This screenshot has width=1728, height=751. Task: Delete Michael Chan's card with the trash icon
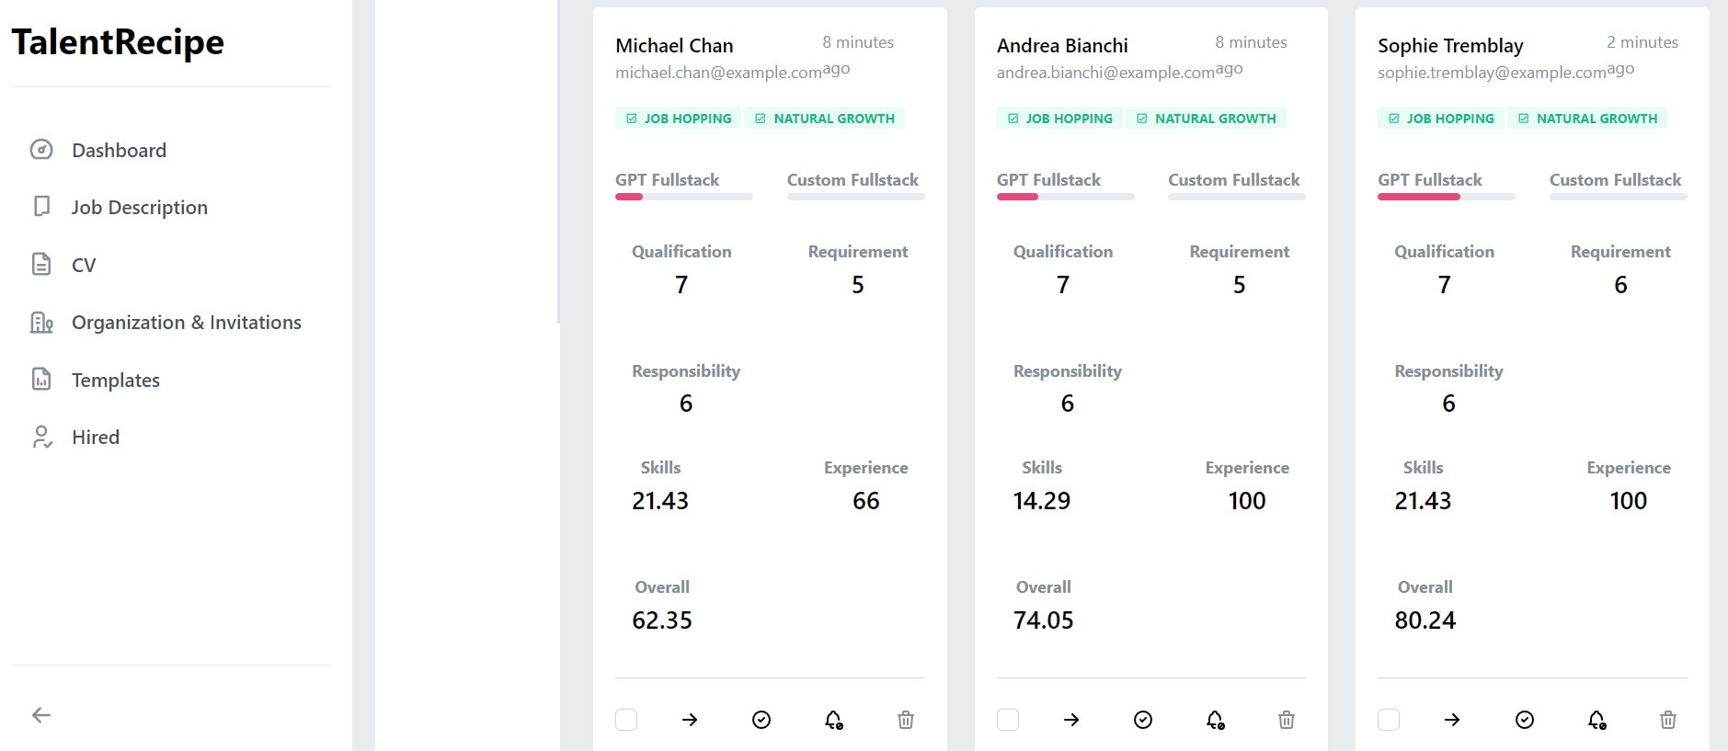tap(906, 720)
